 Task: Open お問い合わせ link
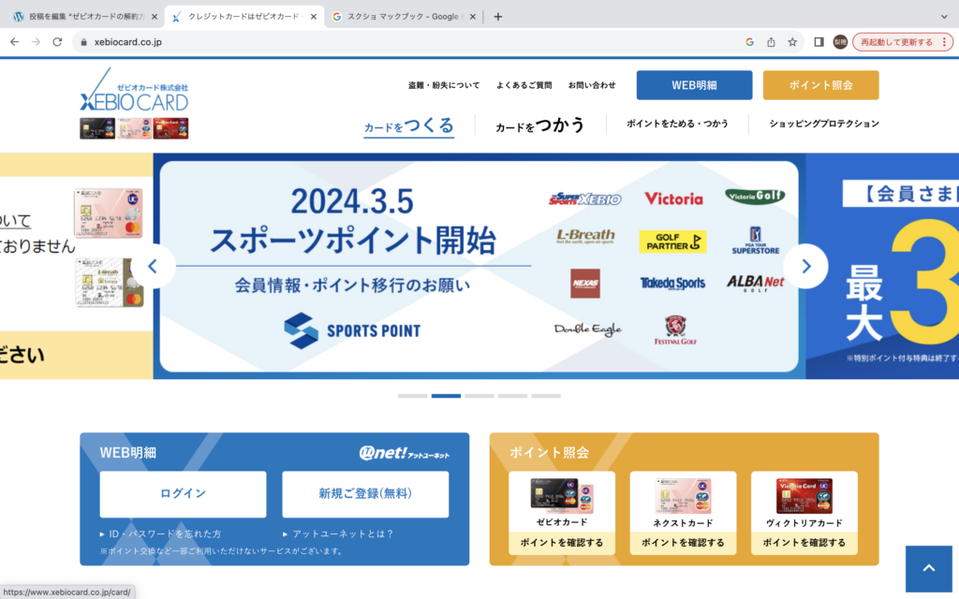pos(592,85)
